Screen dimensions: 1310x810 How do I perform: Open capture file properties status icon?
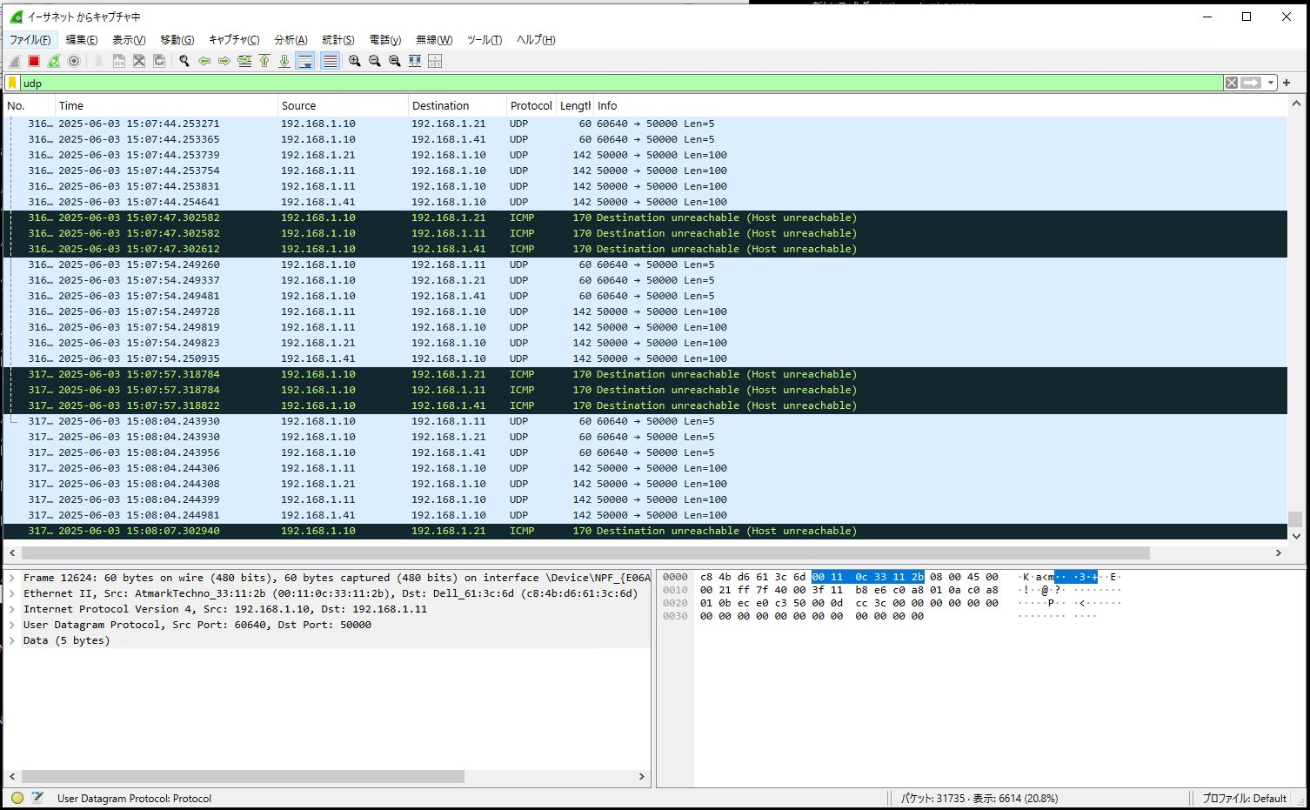(x=37, y=798)
